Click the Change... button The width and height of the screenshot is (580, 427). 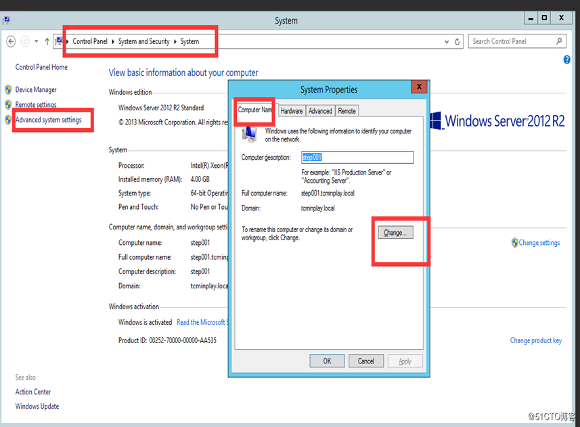395,233
